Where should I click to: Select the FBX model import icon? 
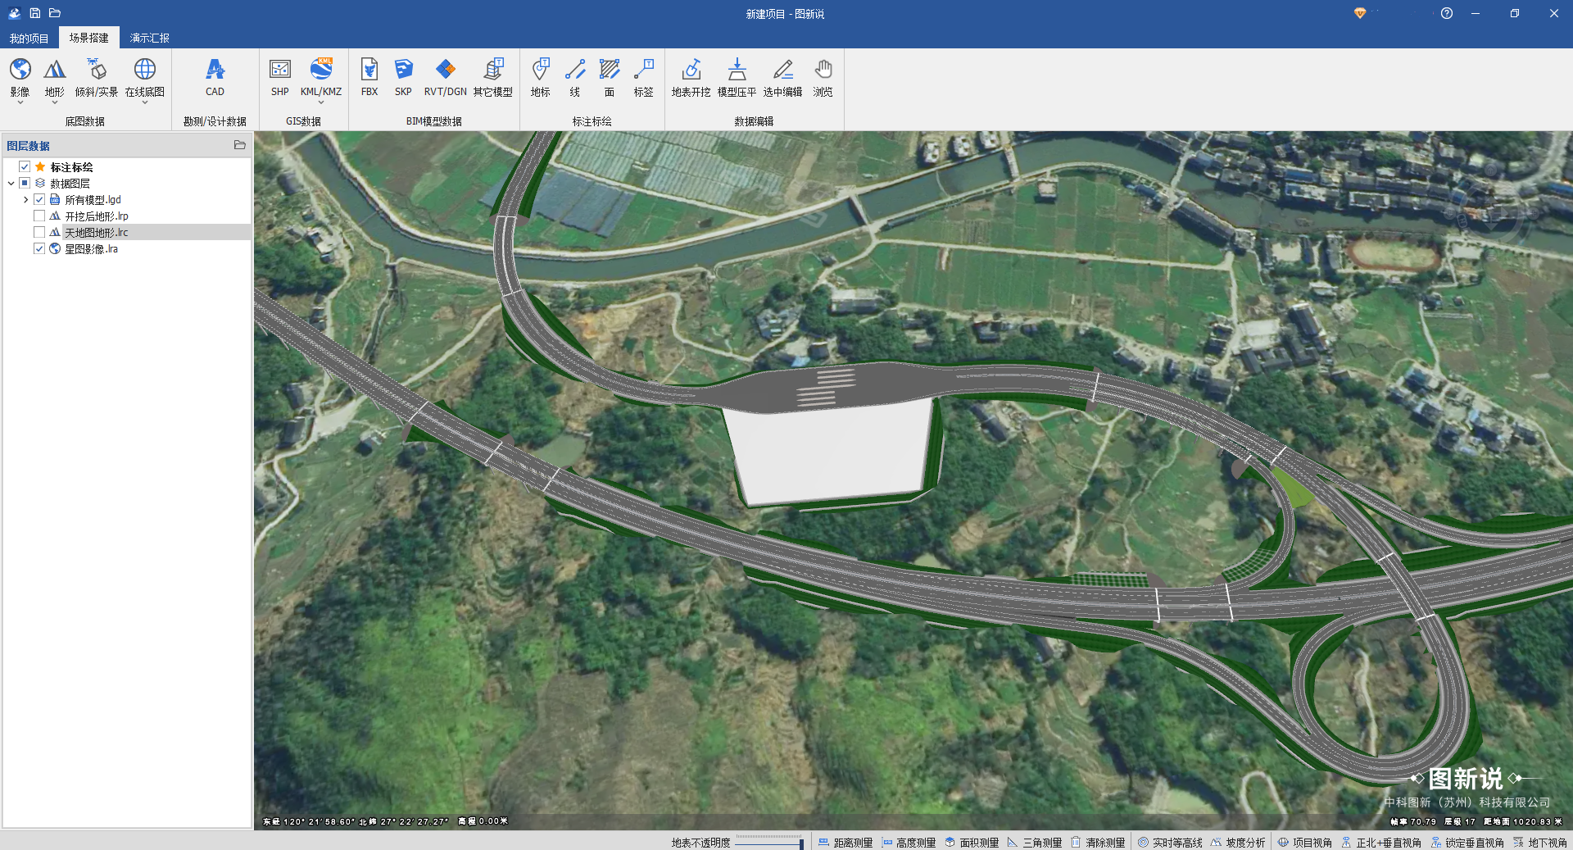(x=369, y=77)
